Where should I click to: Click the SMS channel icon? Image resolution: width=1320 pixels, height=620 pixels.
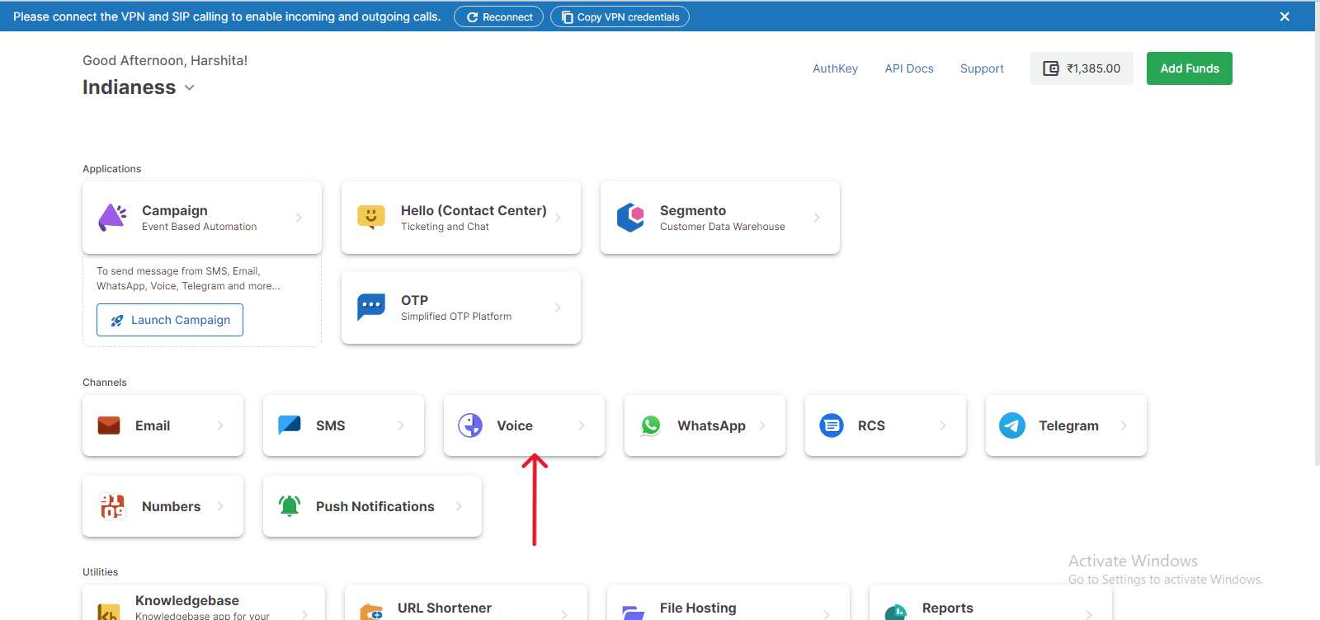[x=290, y=425]
